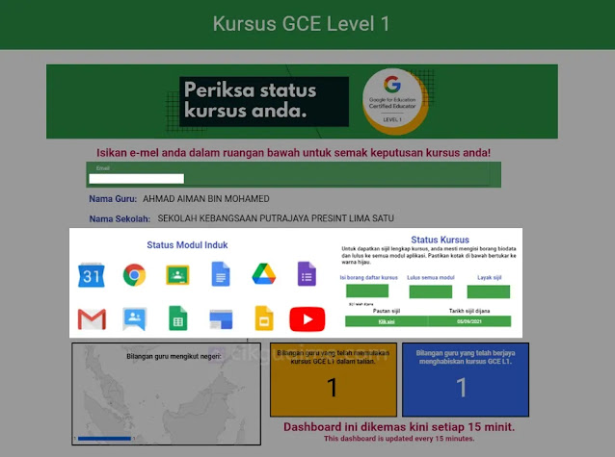615x457 pixels.
Task: Click the Google Certified Educator Level 1 badge
Action: (391, 101)
